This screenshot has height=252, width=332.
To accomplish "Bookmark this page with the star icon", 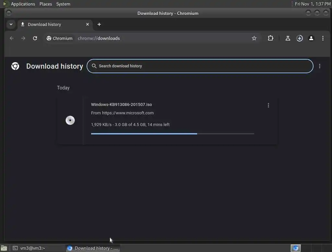I will 254,38.
